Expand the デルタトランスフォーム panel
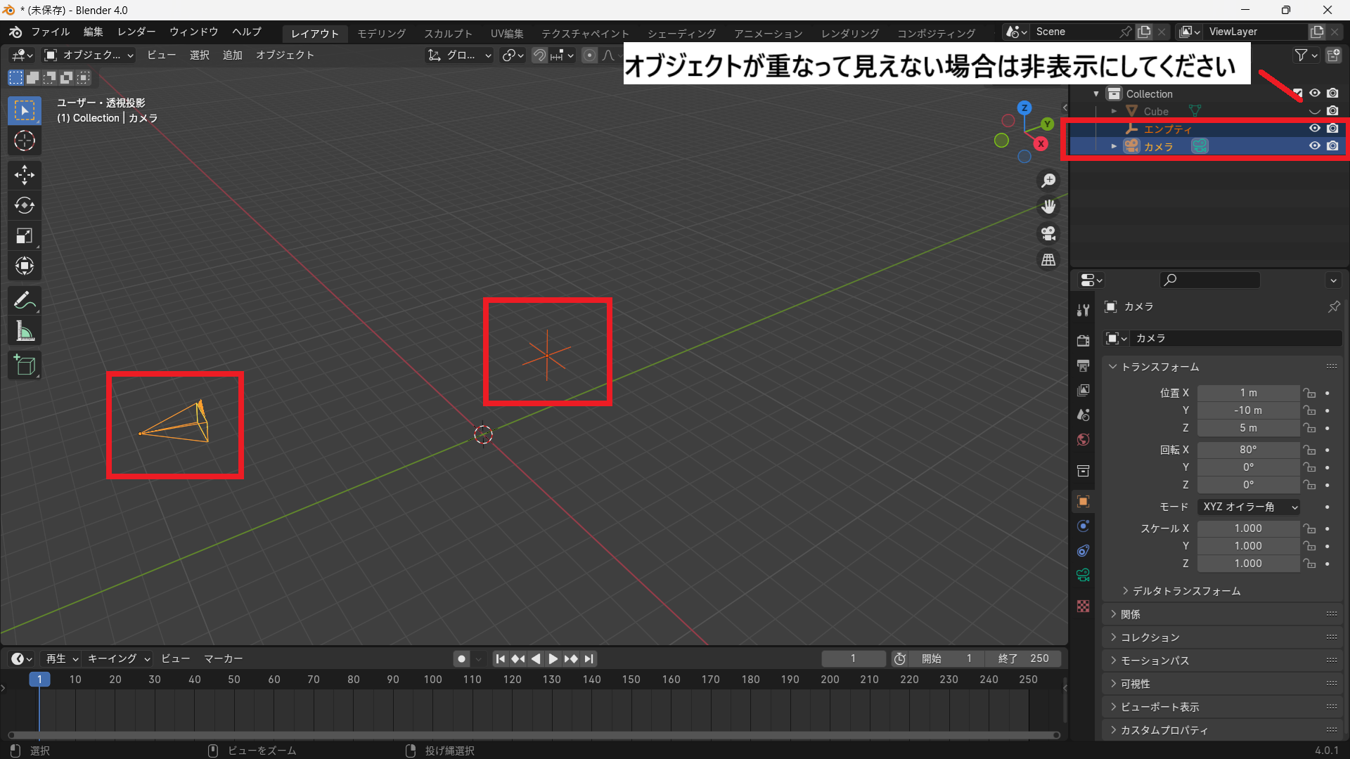The image size is (1350, 759). pos(1185,591)
